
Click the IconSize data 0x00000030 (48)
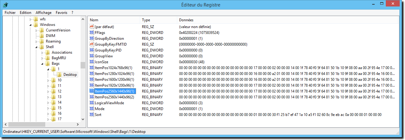(x=191, y=62)
